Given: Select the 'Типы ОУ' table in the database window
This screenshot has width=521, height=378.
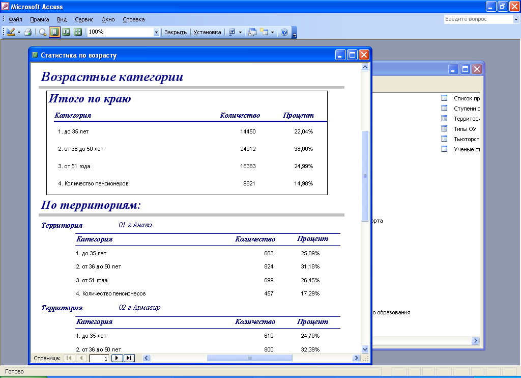Looking at the screenshot, I should point(465,129).
